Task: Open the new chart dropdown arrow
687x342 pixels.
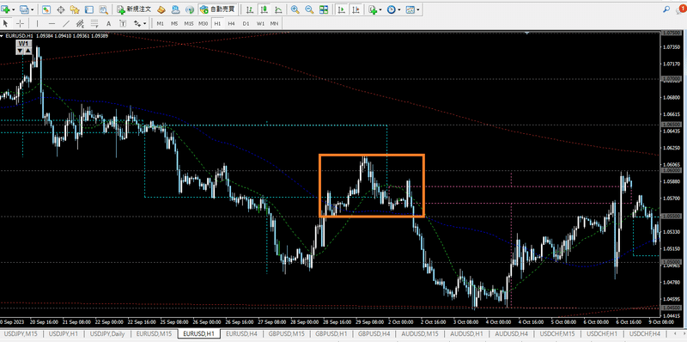Action: point(14,9)
